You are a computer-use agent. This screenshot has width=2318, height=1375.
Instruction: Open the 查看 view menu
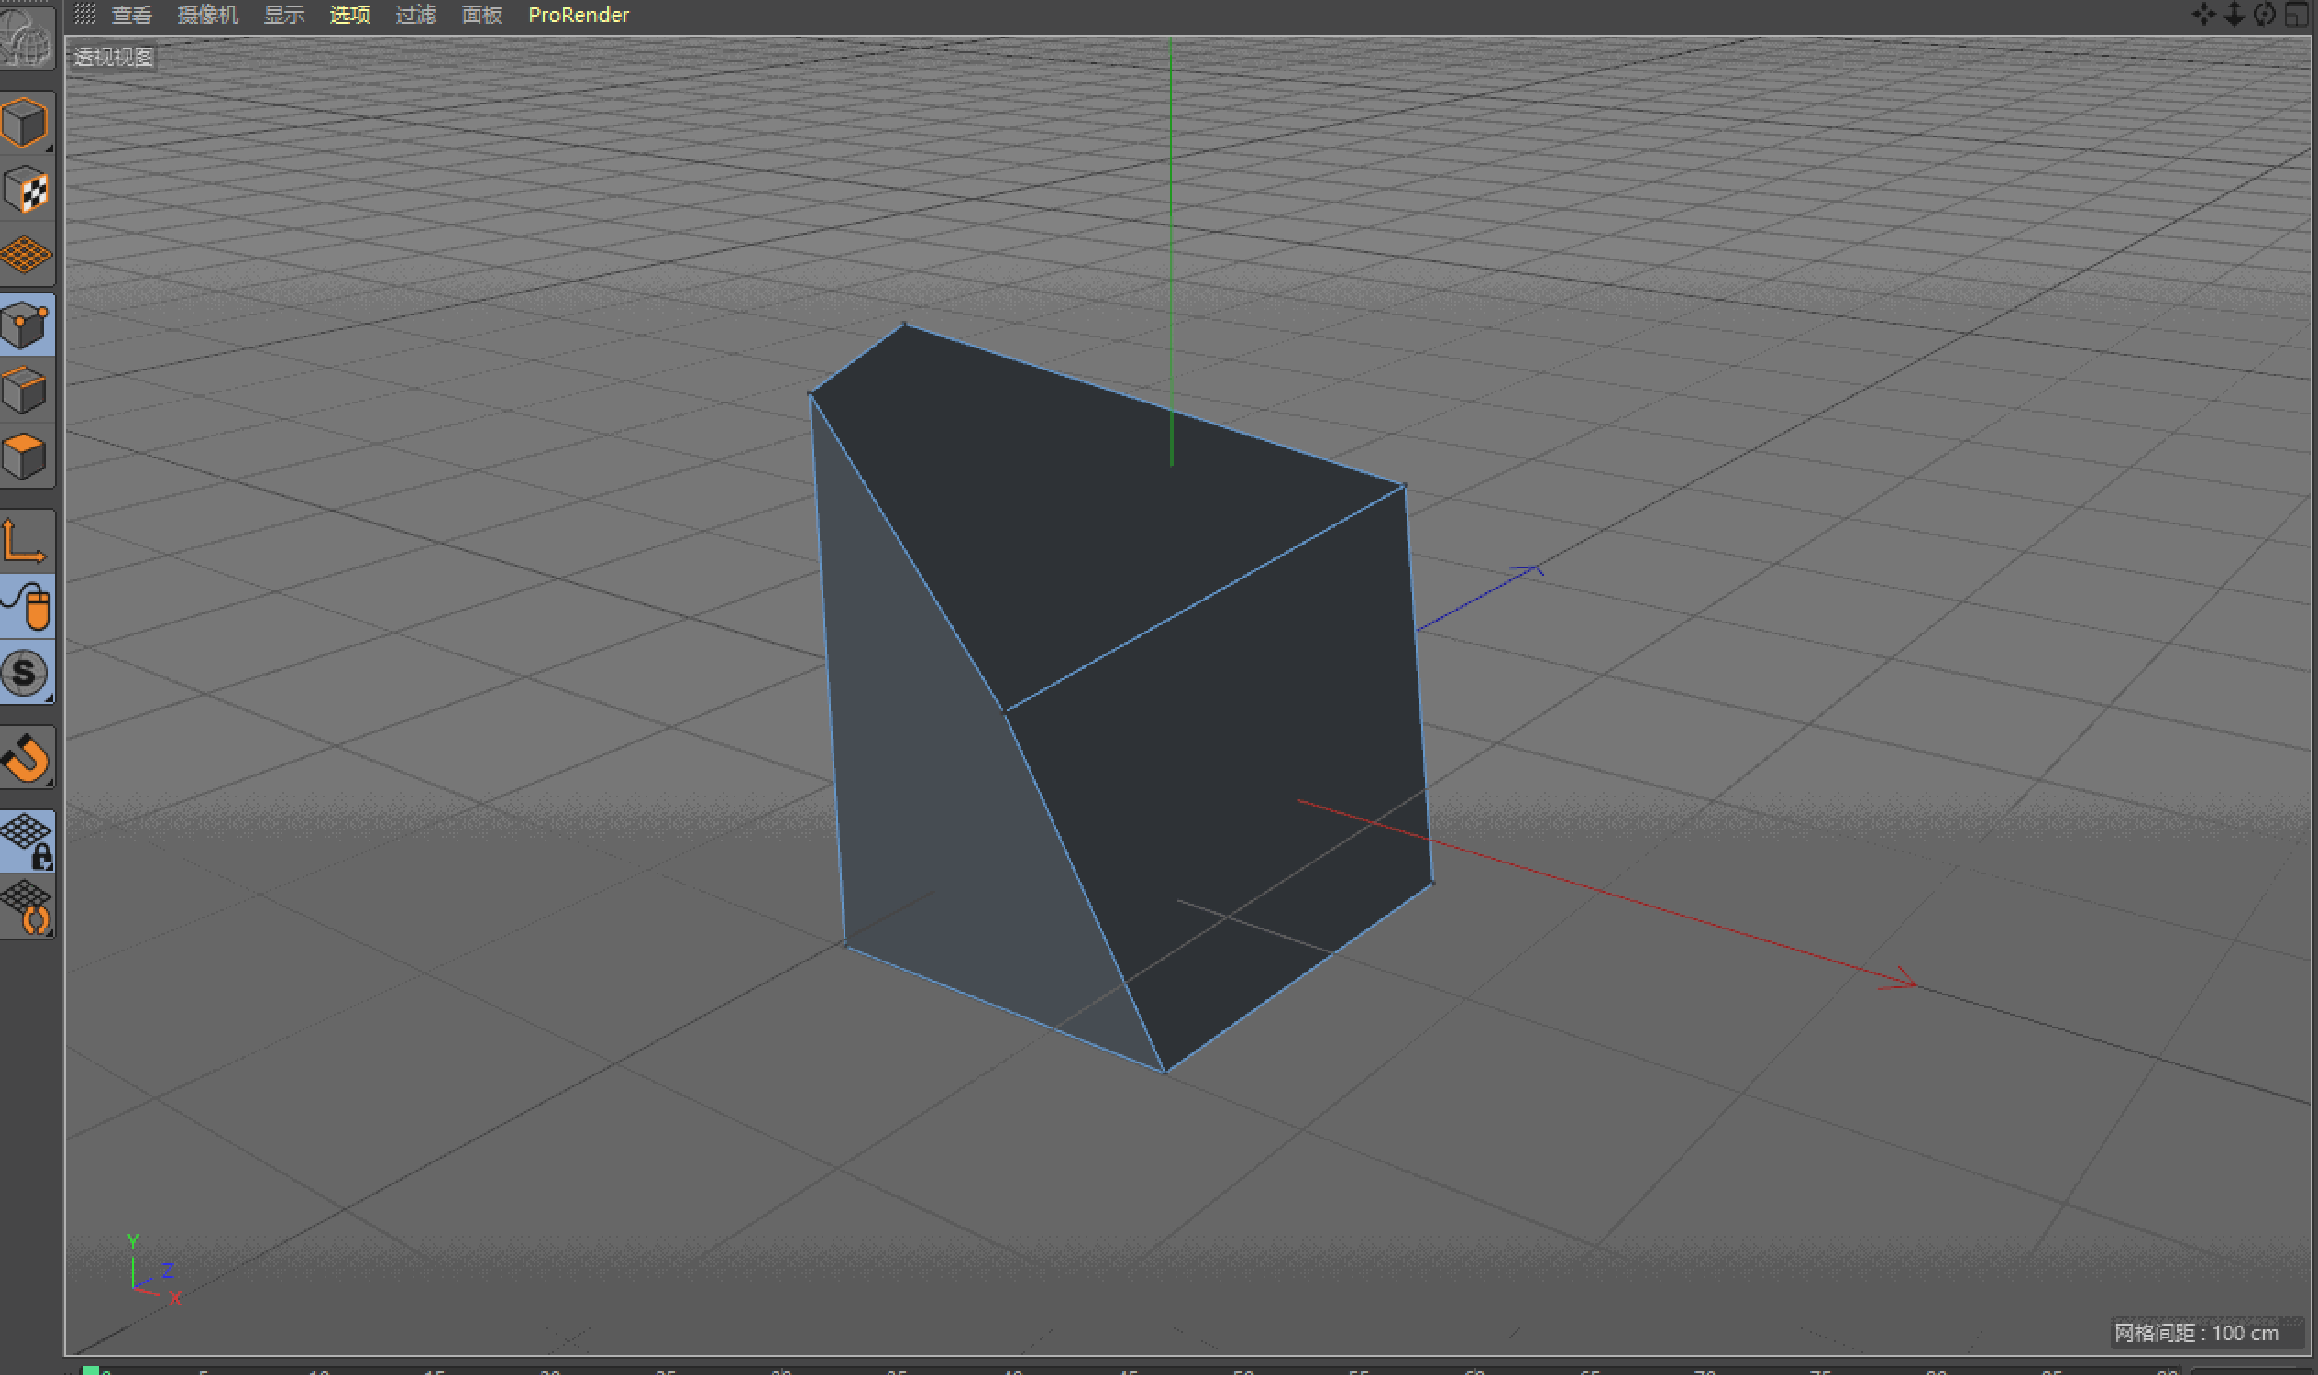(x=131, y=15)
